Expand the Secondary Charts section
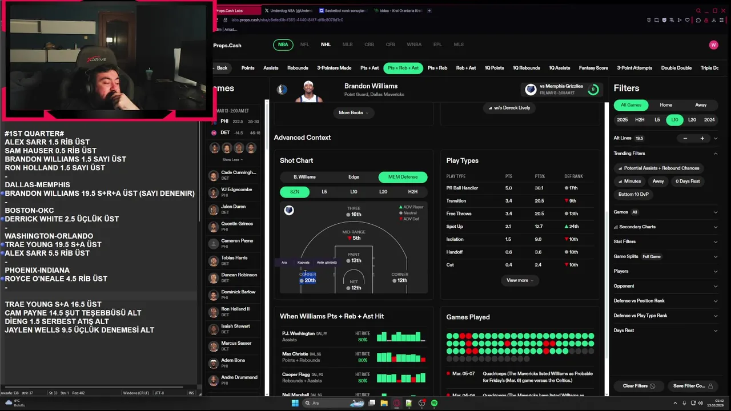731x411 pixels. click(x=665, y=227)
